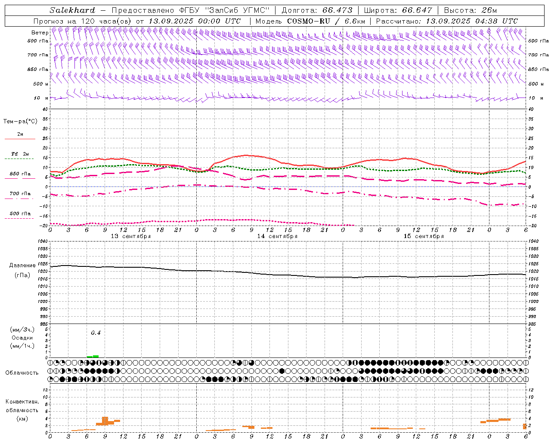
Task: Click the 0.4 precipitation value
Action: pos(96,333)
